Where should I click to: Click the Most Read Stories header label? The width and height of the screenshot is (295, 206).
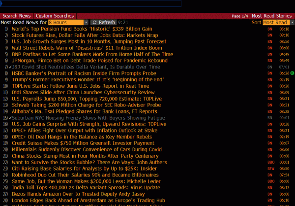point(272,16)
